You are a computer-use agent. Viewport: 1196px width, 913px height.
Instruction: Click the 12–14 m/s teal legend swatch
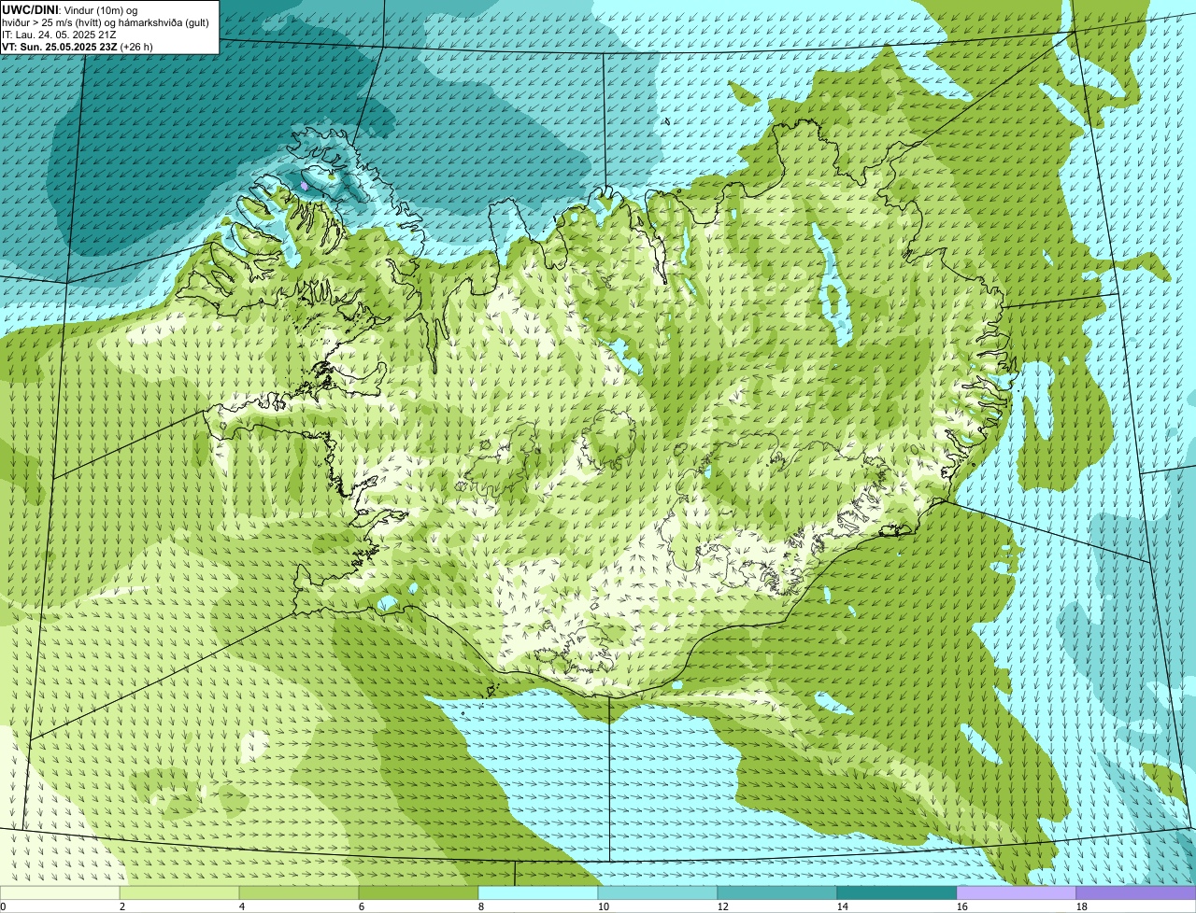pyautogui.click(x=777, y=892)
